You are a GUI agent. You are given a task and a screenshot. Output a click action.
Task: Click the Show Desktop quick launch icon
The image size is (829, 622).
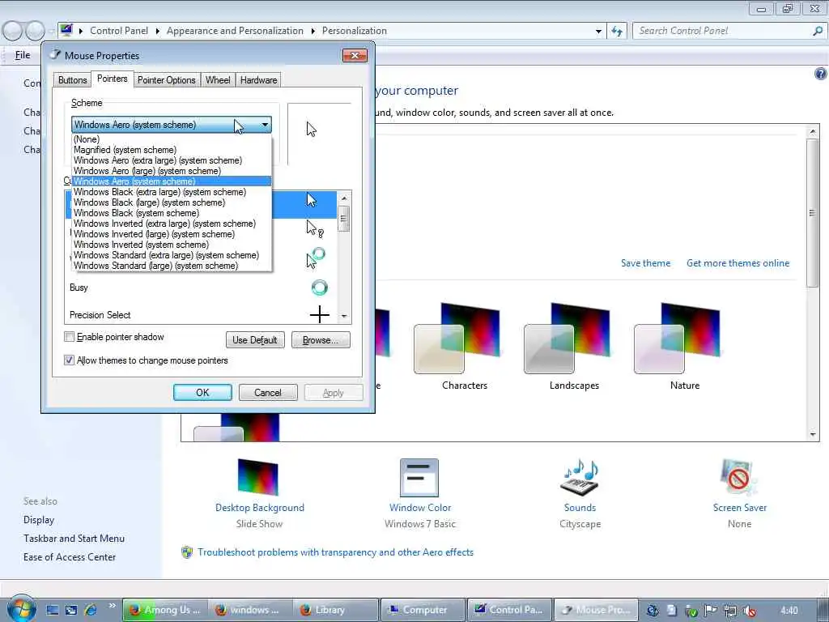[52, 610]
